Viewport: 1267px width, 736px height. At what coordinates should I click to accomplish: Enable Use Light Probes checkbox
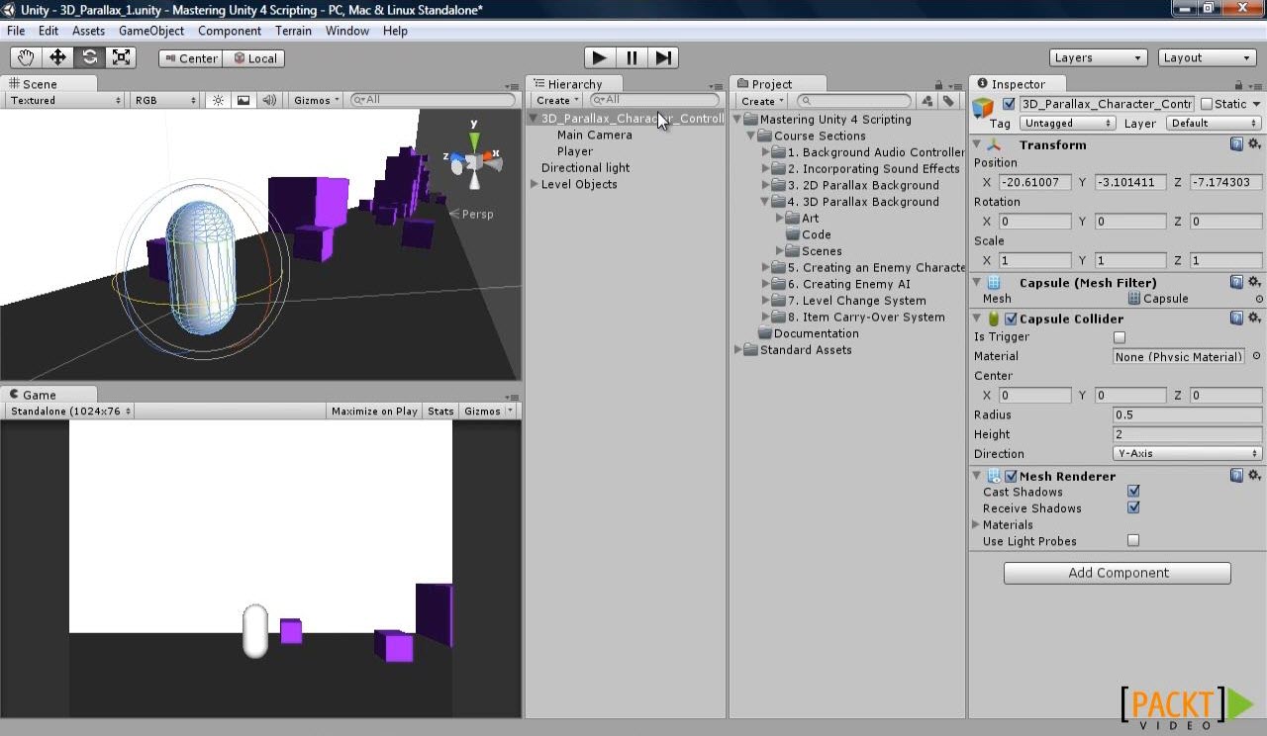1133,540
